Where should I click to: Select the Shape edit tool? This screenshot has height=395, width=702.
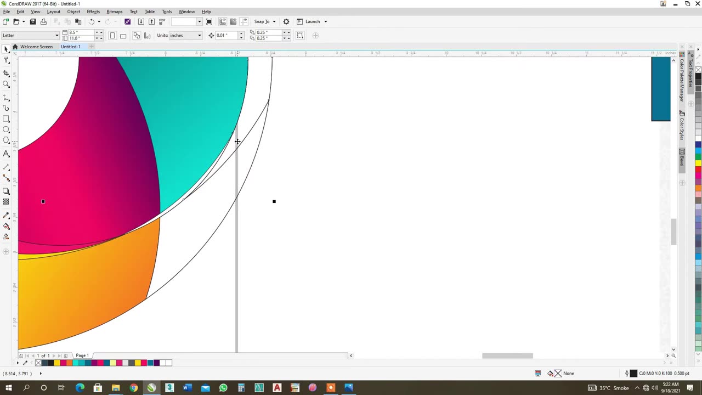coord(6,60)
